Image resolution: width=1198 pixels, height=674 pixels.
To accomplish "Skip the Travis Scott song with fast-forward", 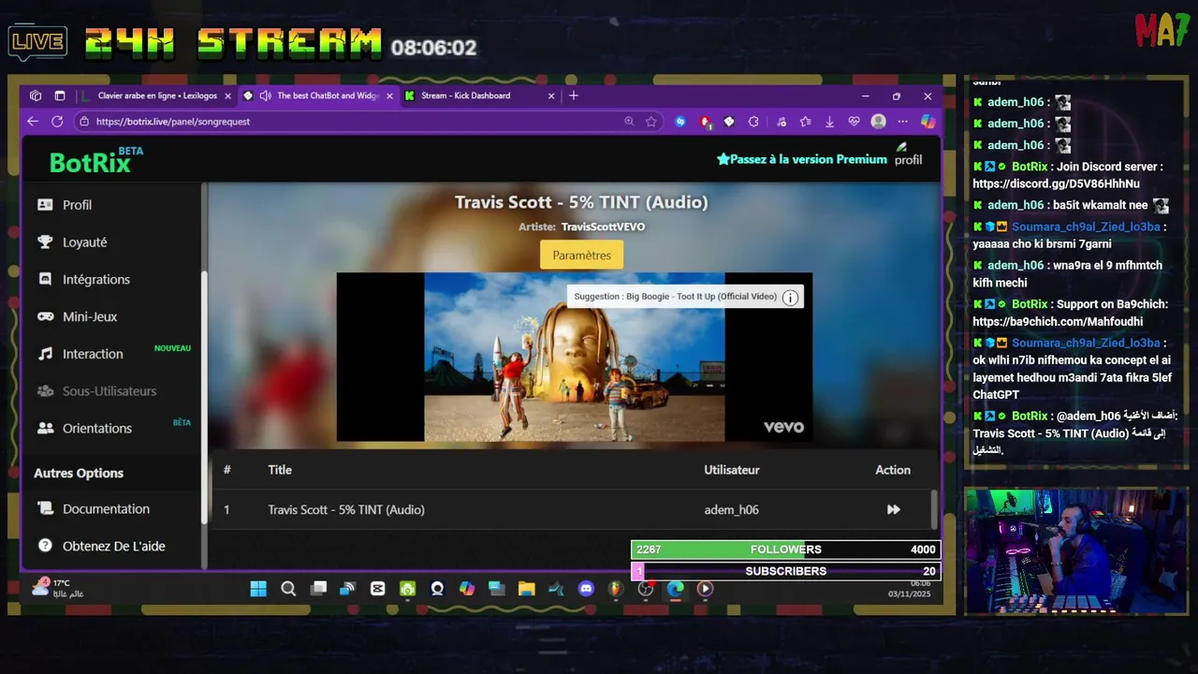I will click(x=893, y=509).
